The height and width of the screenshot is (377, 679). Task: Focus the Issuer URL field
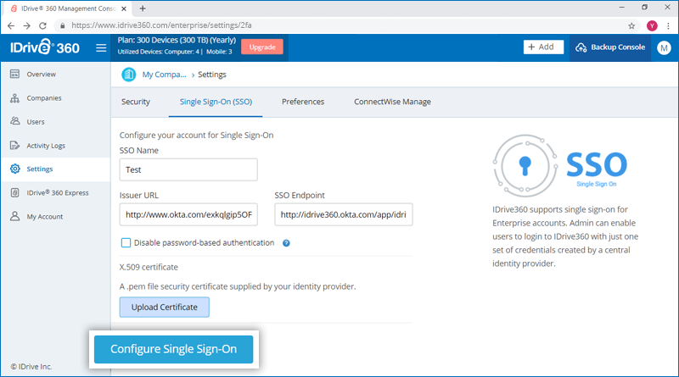[188, 214]
